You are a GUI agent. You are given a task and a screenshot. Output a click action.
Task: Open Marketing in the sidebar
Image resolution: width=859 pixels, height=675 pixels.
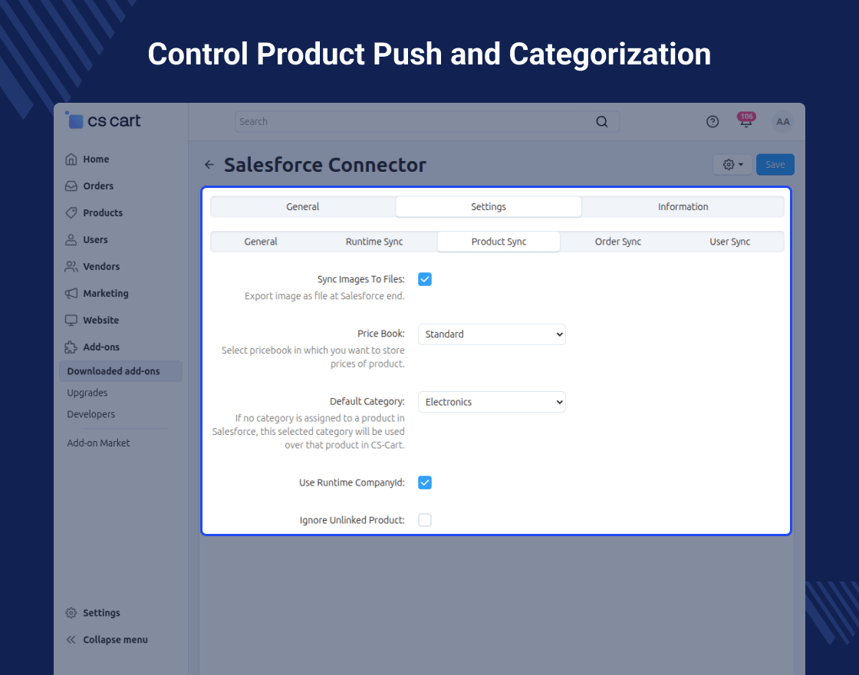[x=105, y=293]
